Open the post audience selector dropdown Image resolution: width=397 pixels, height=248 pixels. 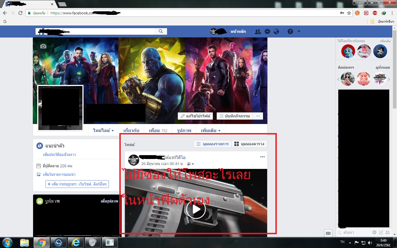coord(191,164)
